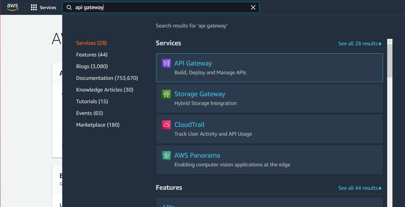
Task: Click the search magnifier icon
Action: 69,8
